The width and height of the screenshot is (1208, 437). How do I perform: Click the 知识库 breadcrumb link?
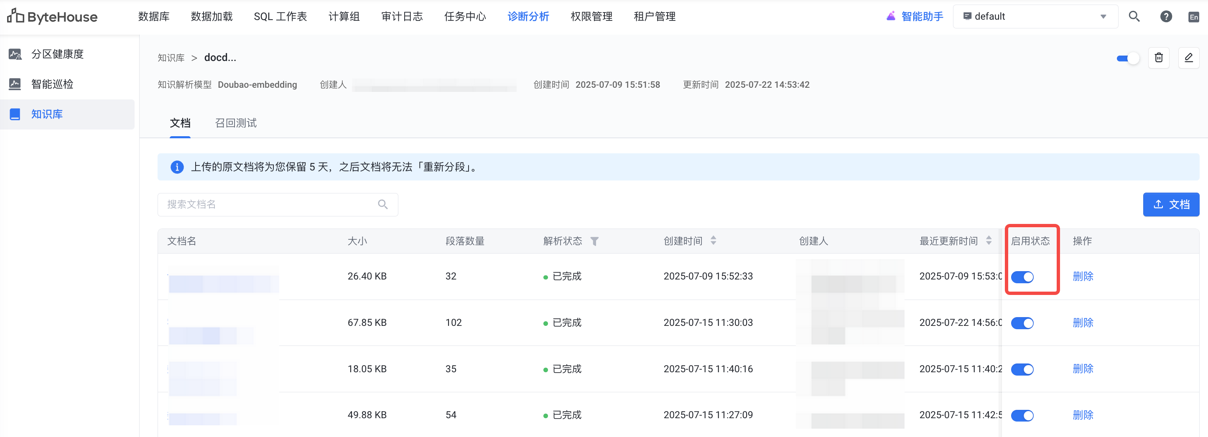click(171, 58)
